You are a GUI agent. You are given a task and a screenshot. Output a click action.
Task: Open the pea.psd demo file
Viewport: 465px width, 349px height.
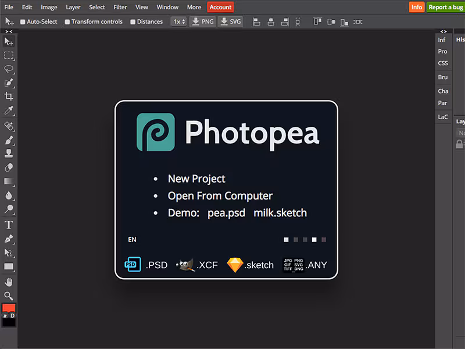226,213
